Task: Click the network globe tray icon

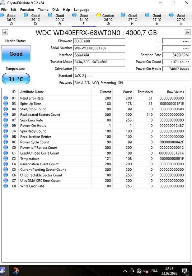Action: tap(139, 271)
